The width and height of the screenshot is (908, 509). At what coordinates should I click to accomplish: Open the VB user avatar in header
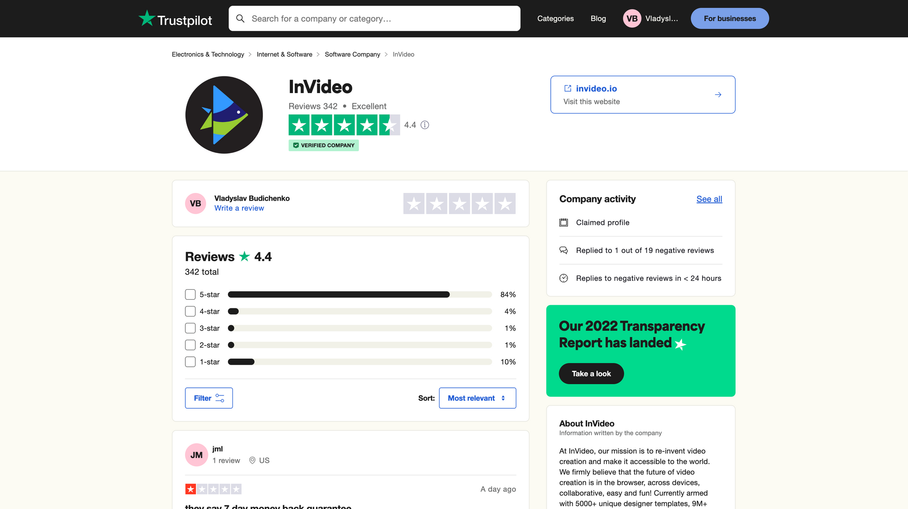(x=632, y=19)
